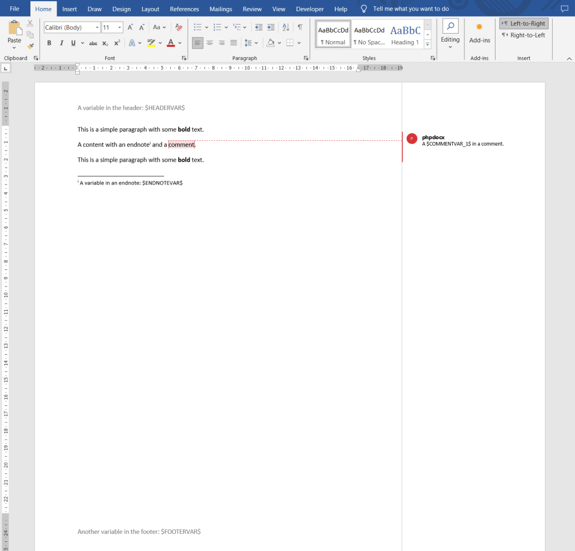This screenshot has height=551, width=575.
Task: Switch to the References tab
Action: click(x=184, y=9)
